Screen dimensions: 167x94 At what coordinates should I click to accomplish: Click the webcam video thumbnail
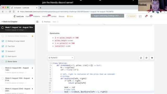152,5
